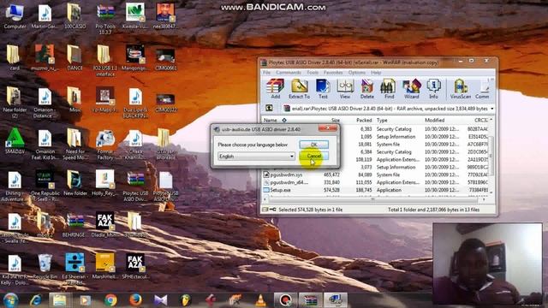Open the English language dropdown
548x308 pixels.
click(x=256, y=157)
